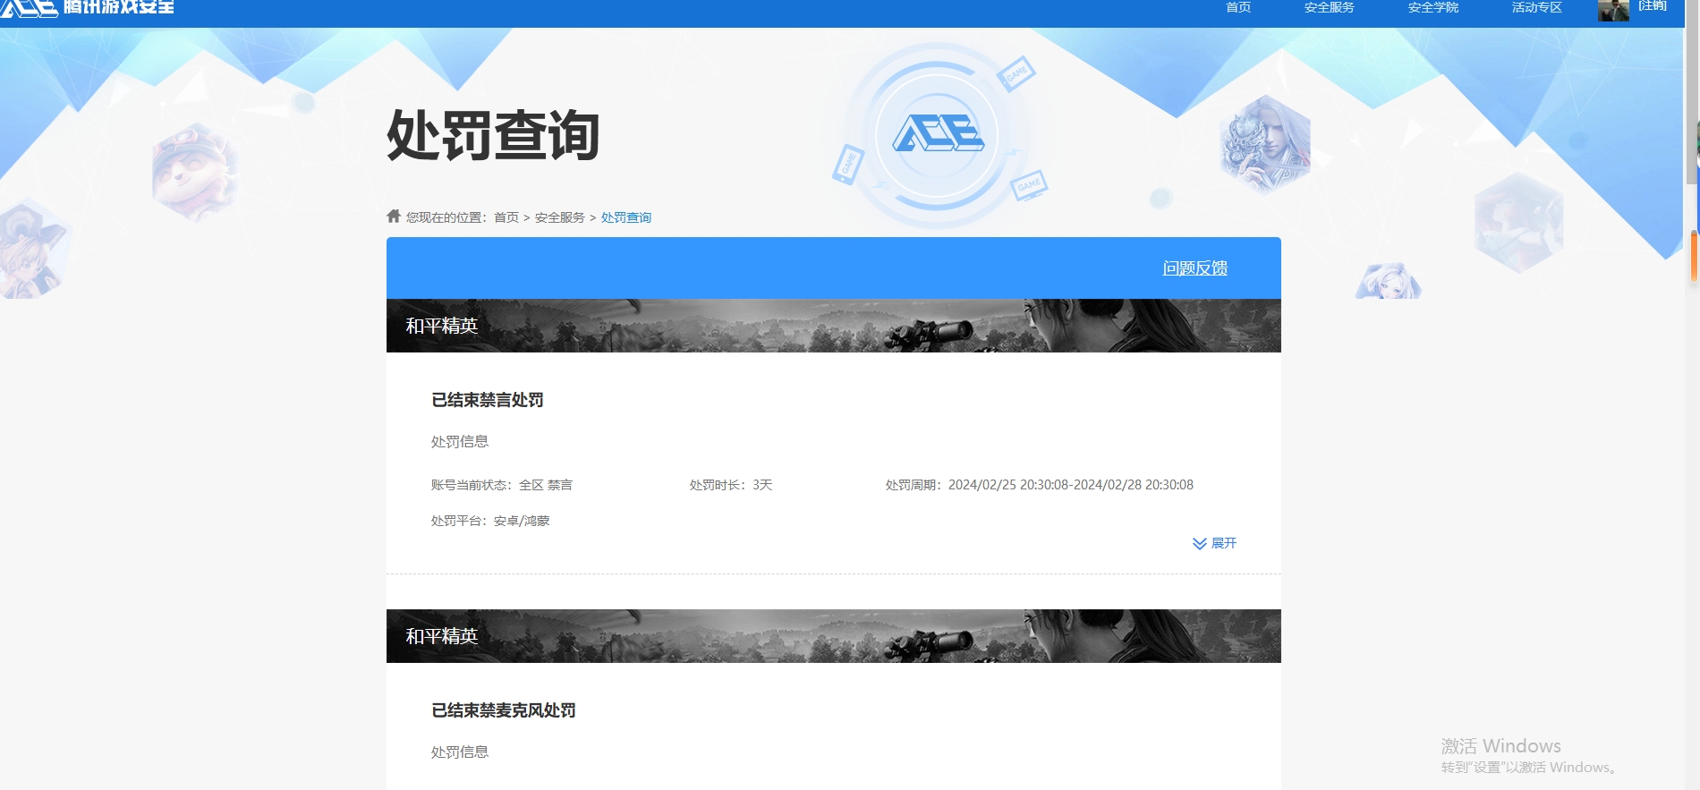
Task: Click 处罚查询 in the breadcrumb
Action: (626, 217)
